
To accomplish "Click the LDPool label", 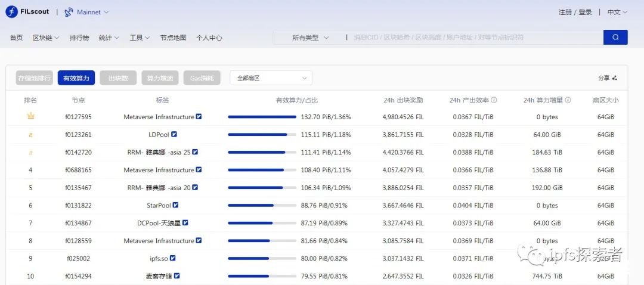I will point(159,135).
